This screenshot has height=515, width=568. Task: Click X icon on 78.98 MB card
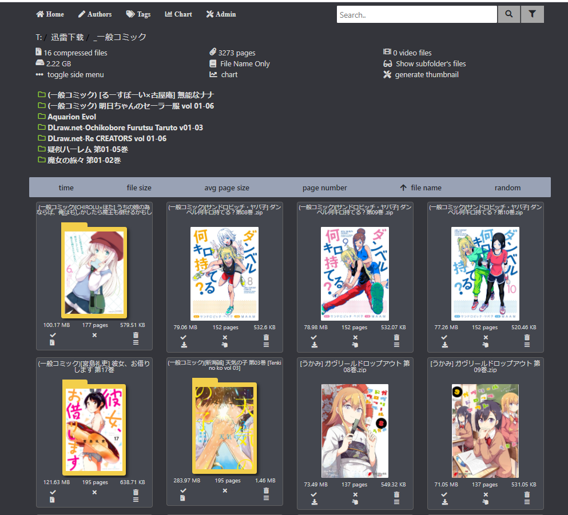coord(355,337)
